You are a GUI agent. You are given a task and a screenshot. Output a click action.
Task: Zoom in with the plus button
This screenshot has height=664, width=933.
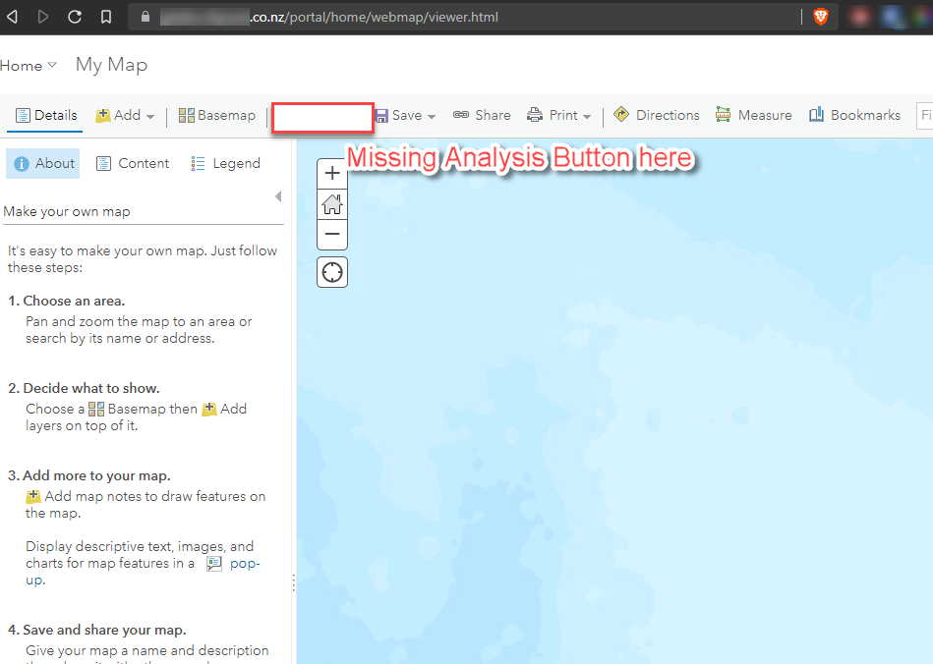click(x=332, y=174)
